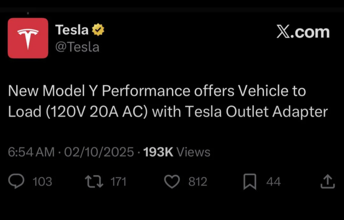The width and height of the screenshot is (344, 220).
Task: Like the tweet with the heart icon
Action: click(172, 181)
